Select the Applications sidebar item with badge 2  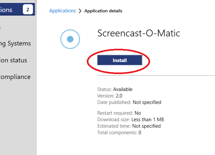(x=17, y=9)
